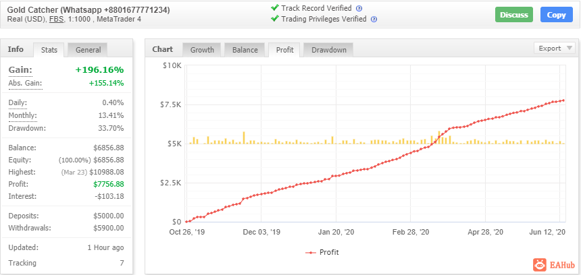581x275 pixels.
Task: Click the Gold Catcher account title
Action: [89, 10]
